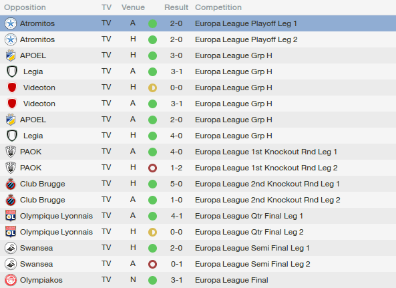Click the Swansea swan badge in the Semi Final Leg 1 row
Viewport: 396px width, 288px height.
point(11,248)
